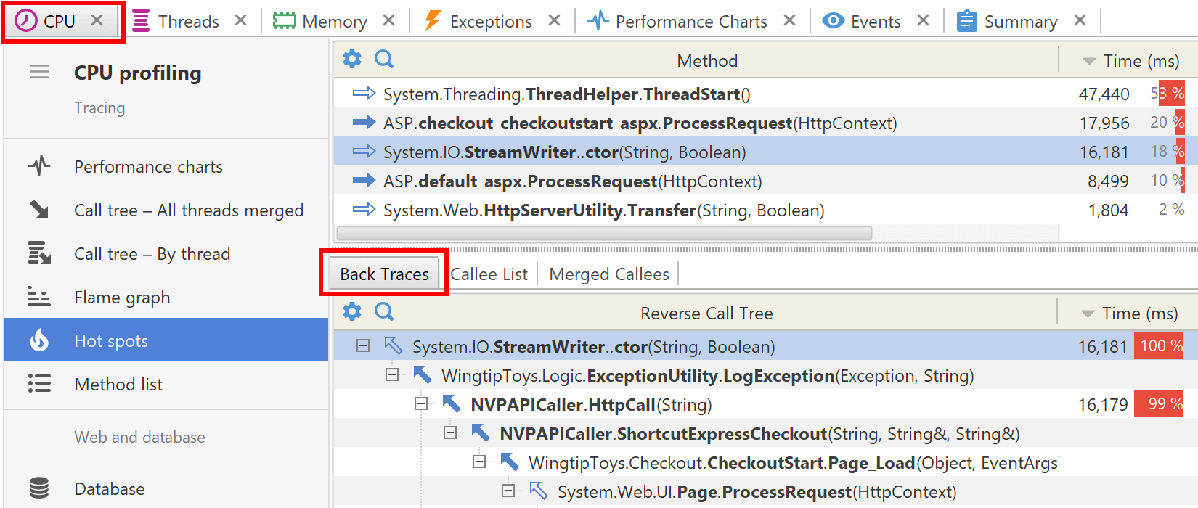Open Method table settings gear

tap(352, 59)
